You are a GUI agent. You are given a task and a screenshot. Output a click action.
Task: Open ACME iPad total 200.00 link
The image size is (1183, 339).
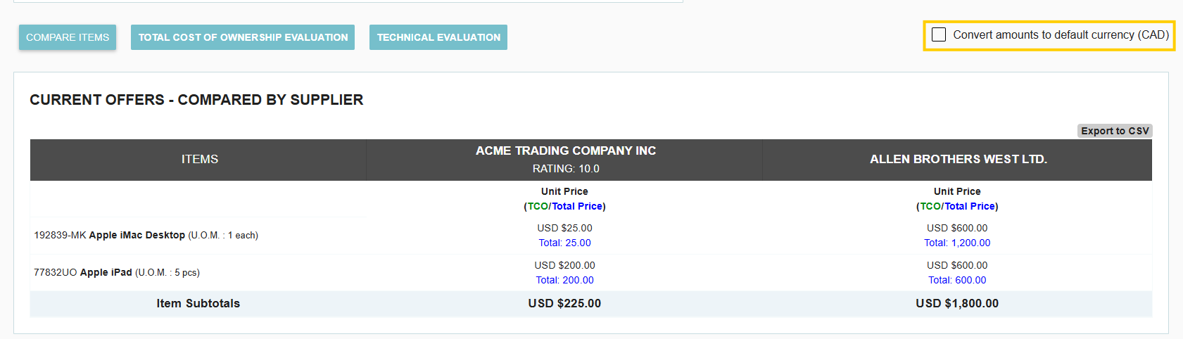tap(564, 280)
